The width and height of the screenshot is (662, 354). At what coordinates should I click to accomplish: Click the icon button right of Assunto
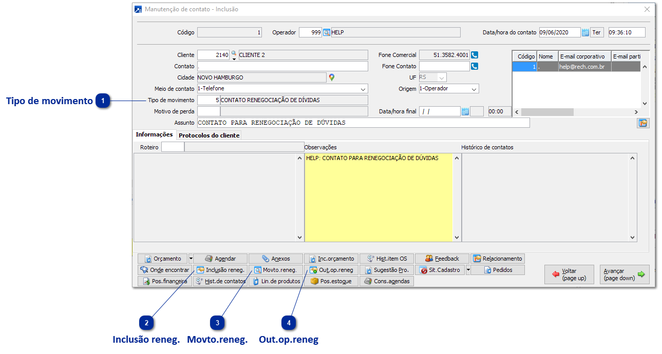(x=644, y=123)
